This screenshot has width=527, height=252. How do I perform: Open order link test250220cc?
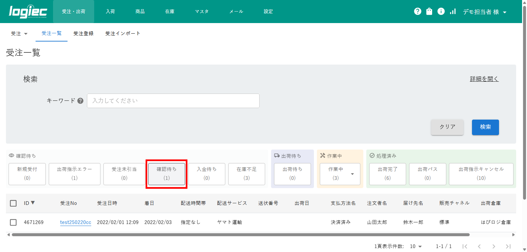point(75,222)
